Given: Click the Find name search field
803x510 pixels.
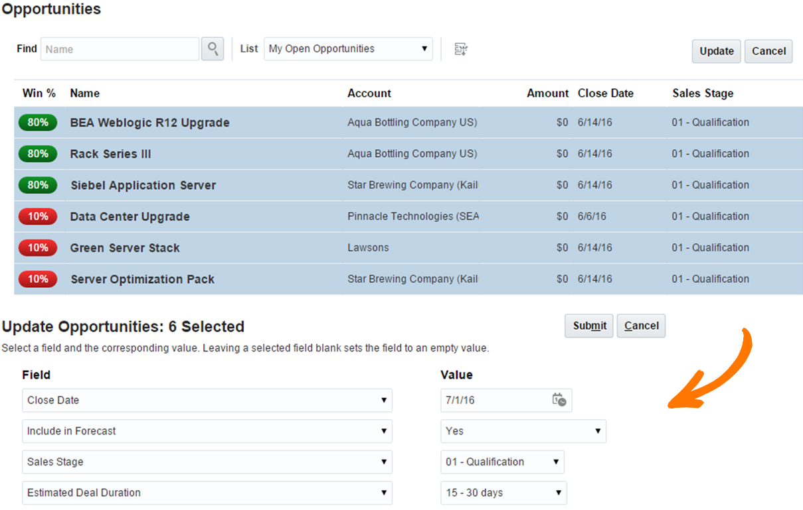Looking at the screenshot, I should coord(120,49).
